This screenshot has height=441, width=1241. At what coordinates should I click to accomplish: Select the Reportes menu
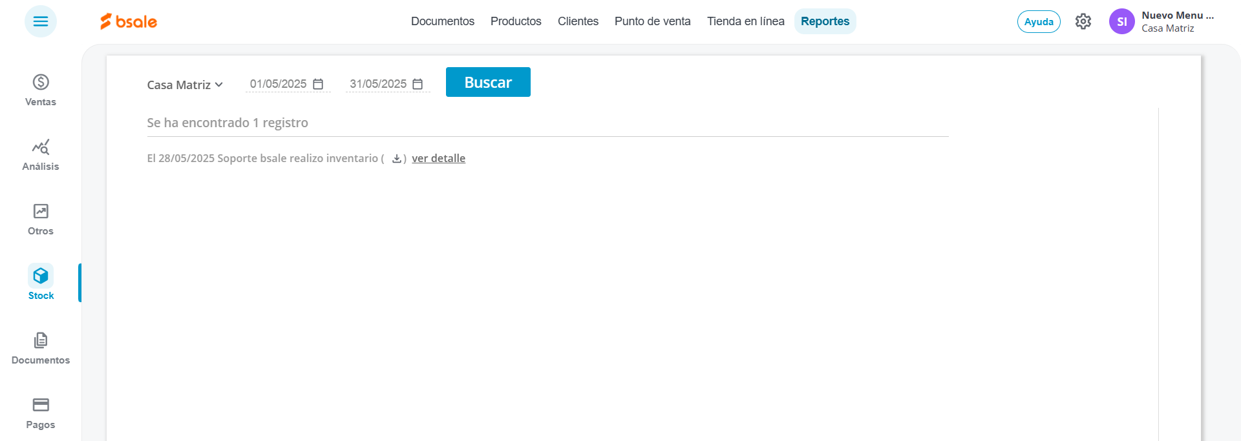point(825,21)
